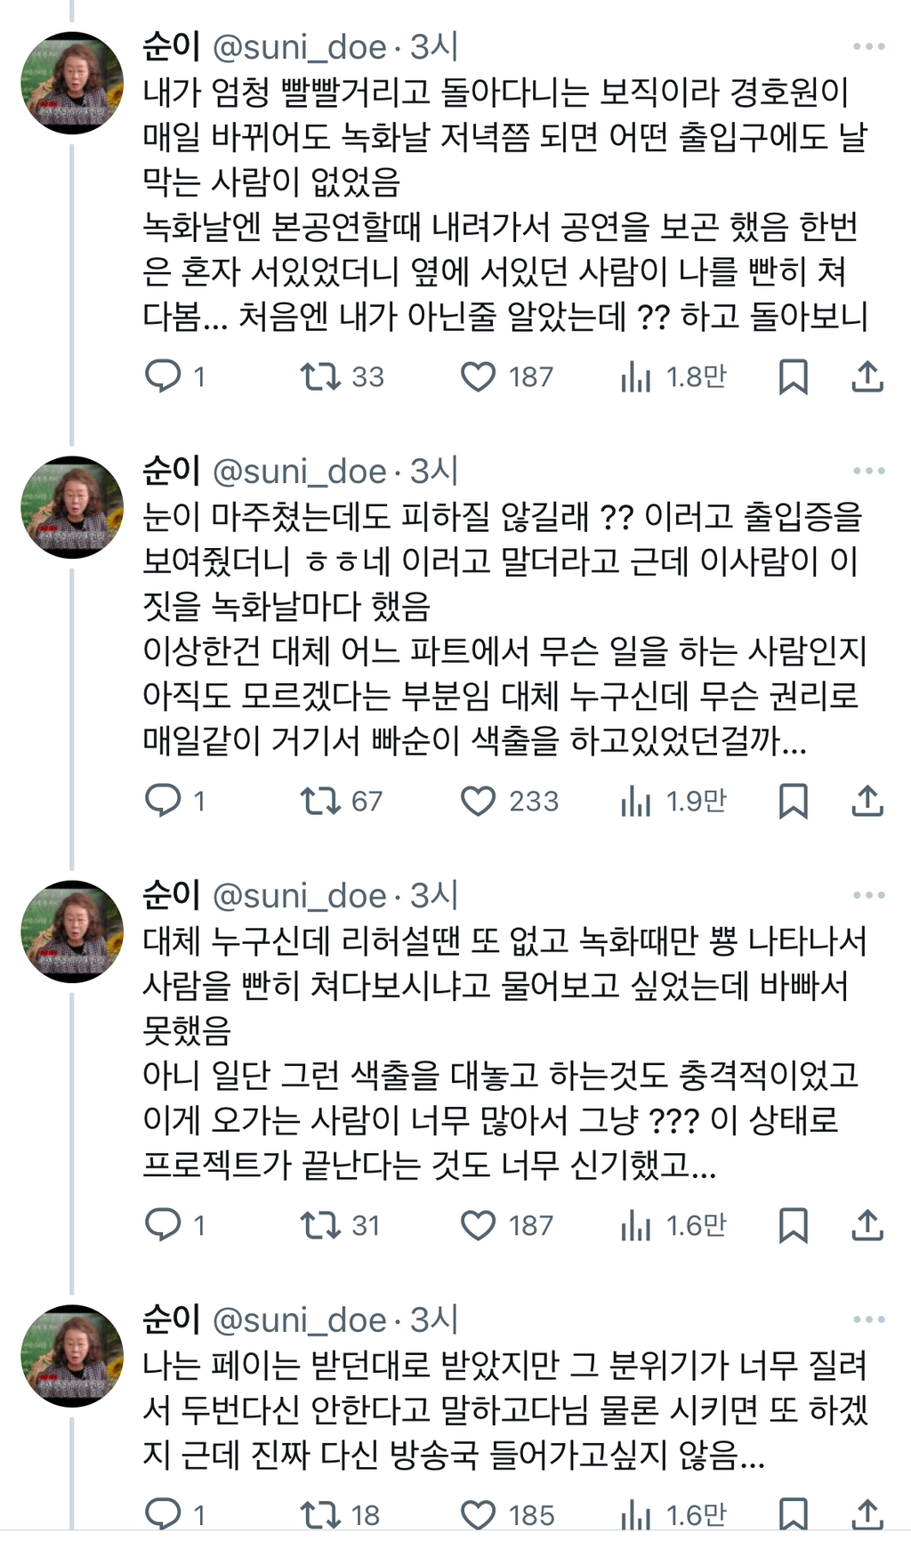Share the third tweet with 31 retweets
The width and height of the screenshot is (911, 1549).
point(867,1226)
